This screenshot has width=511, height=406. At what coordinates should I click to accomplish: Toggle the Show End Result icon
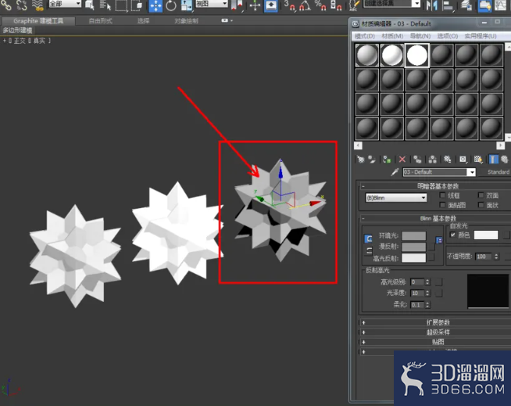493,160
